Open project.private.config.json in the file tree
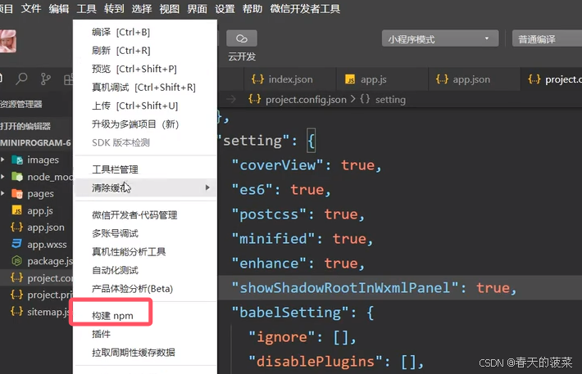This screenshot has height=374, width=582. [36, 295]
